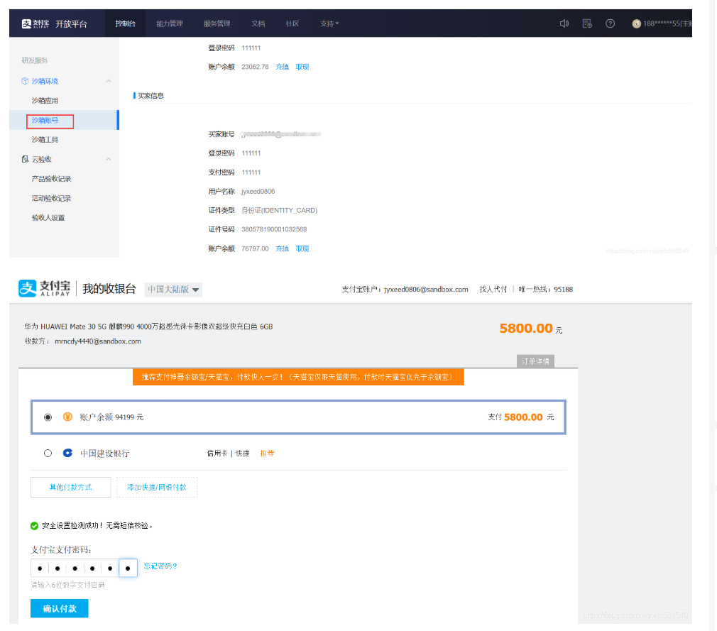Click the 支付宝账户 jyxeed0806@sandbox.com text
The image size is (717, 631).
[x=405, y=289]
